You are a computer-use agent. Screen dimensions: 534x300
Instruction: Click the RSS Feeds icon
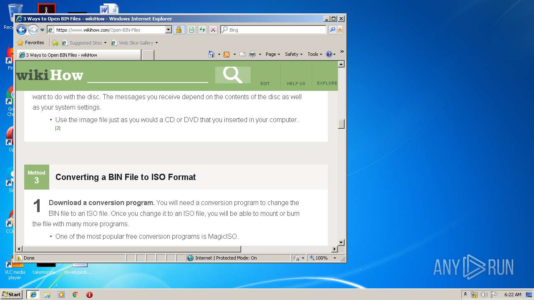coord(227,54)
